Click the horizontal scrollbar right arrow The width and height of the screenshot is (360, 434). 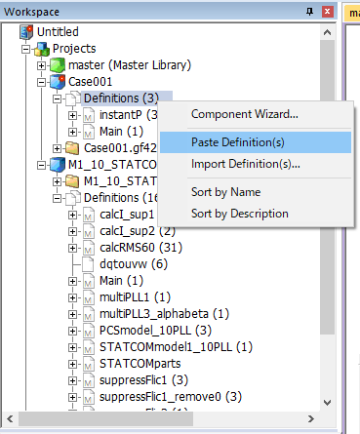coord(311,418)
